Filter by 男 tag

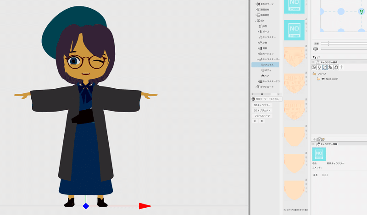click(261, 121)
